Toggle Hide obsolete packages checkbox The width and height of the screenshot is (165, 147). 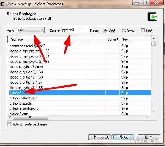pos(9,124)
